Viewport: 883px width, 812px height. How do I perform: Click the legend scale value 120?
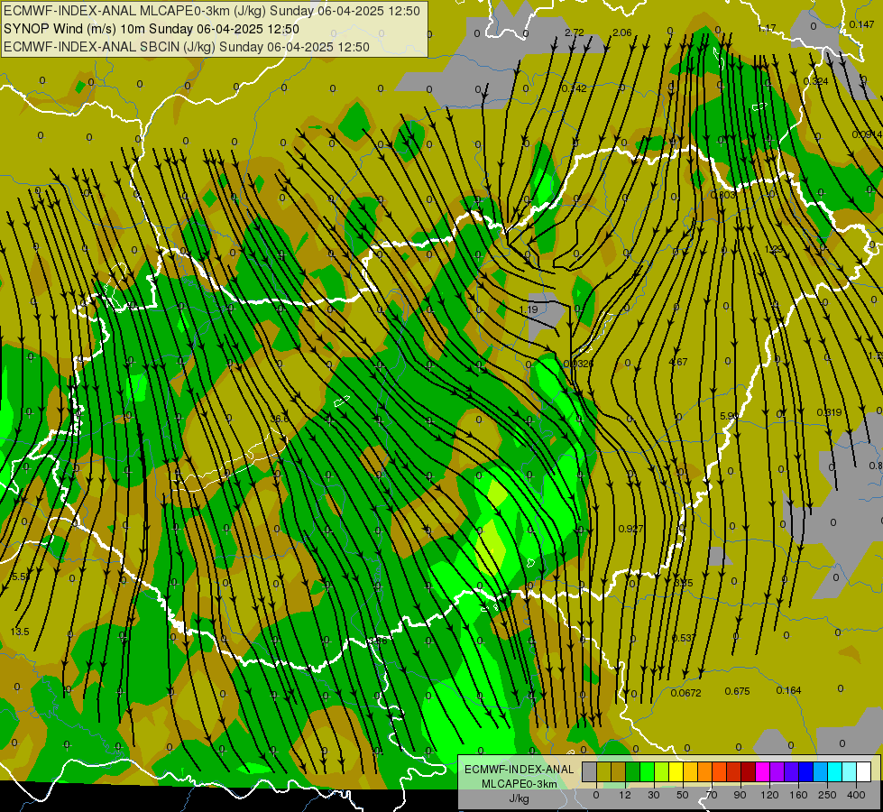(x=769, y=795)
